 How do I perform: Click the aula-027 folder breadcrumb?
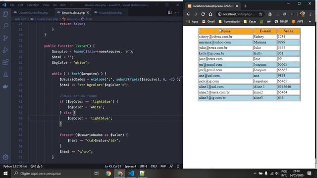(x=21, y=19)
